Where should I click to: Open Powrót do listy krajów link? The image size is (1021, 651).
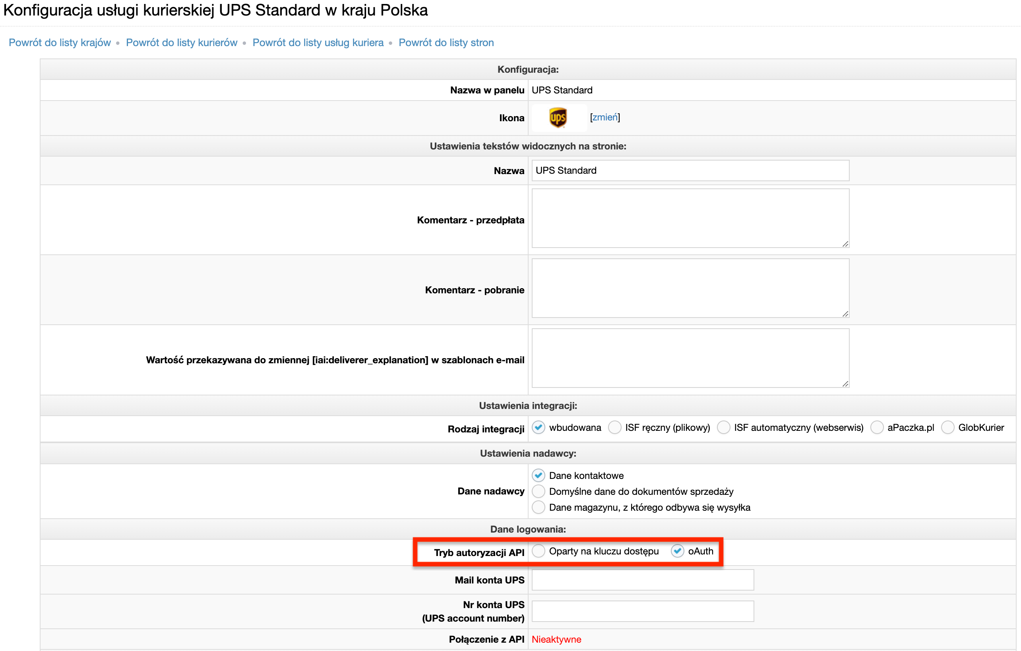coord(60,43)
